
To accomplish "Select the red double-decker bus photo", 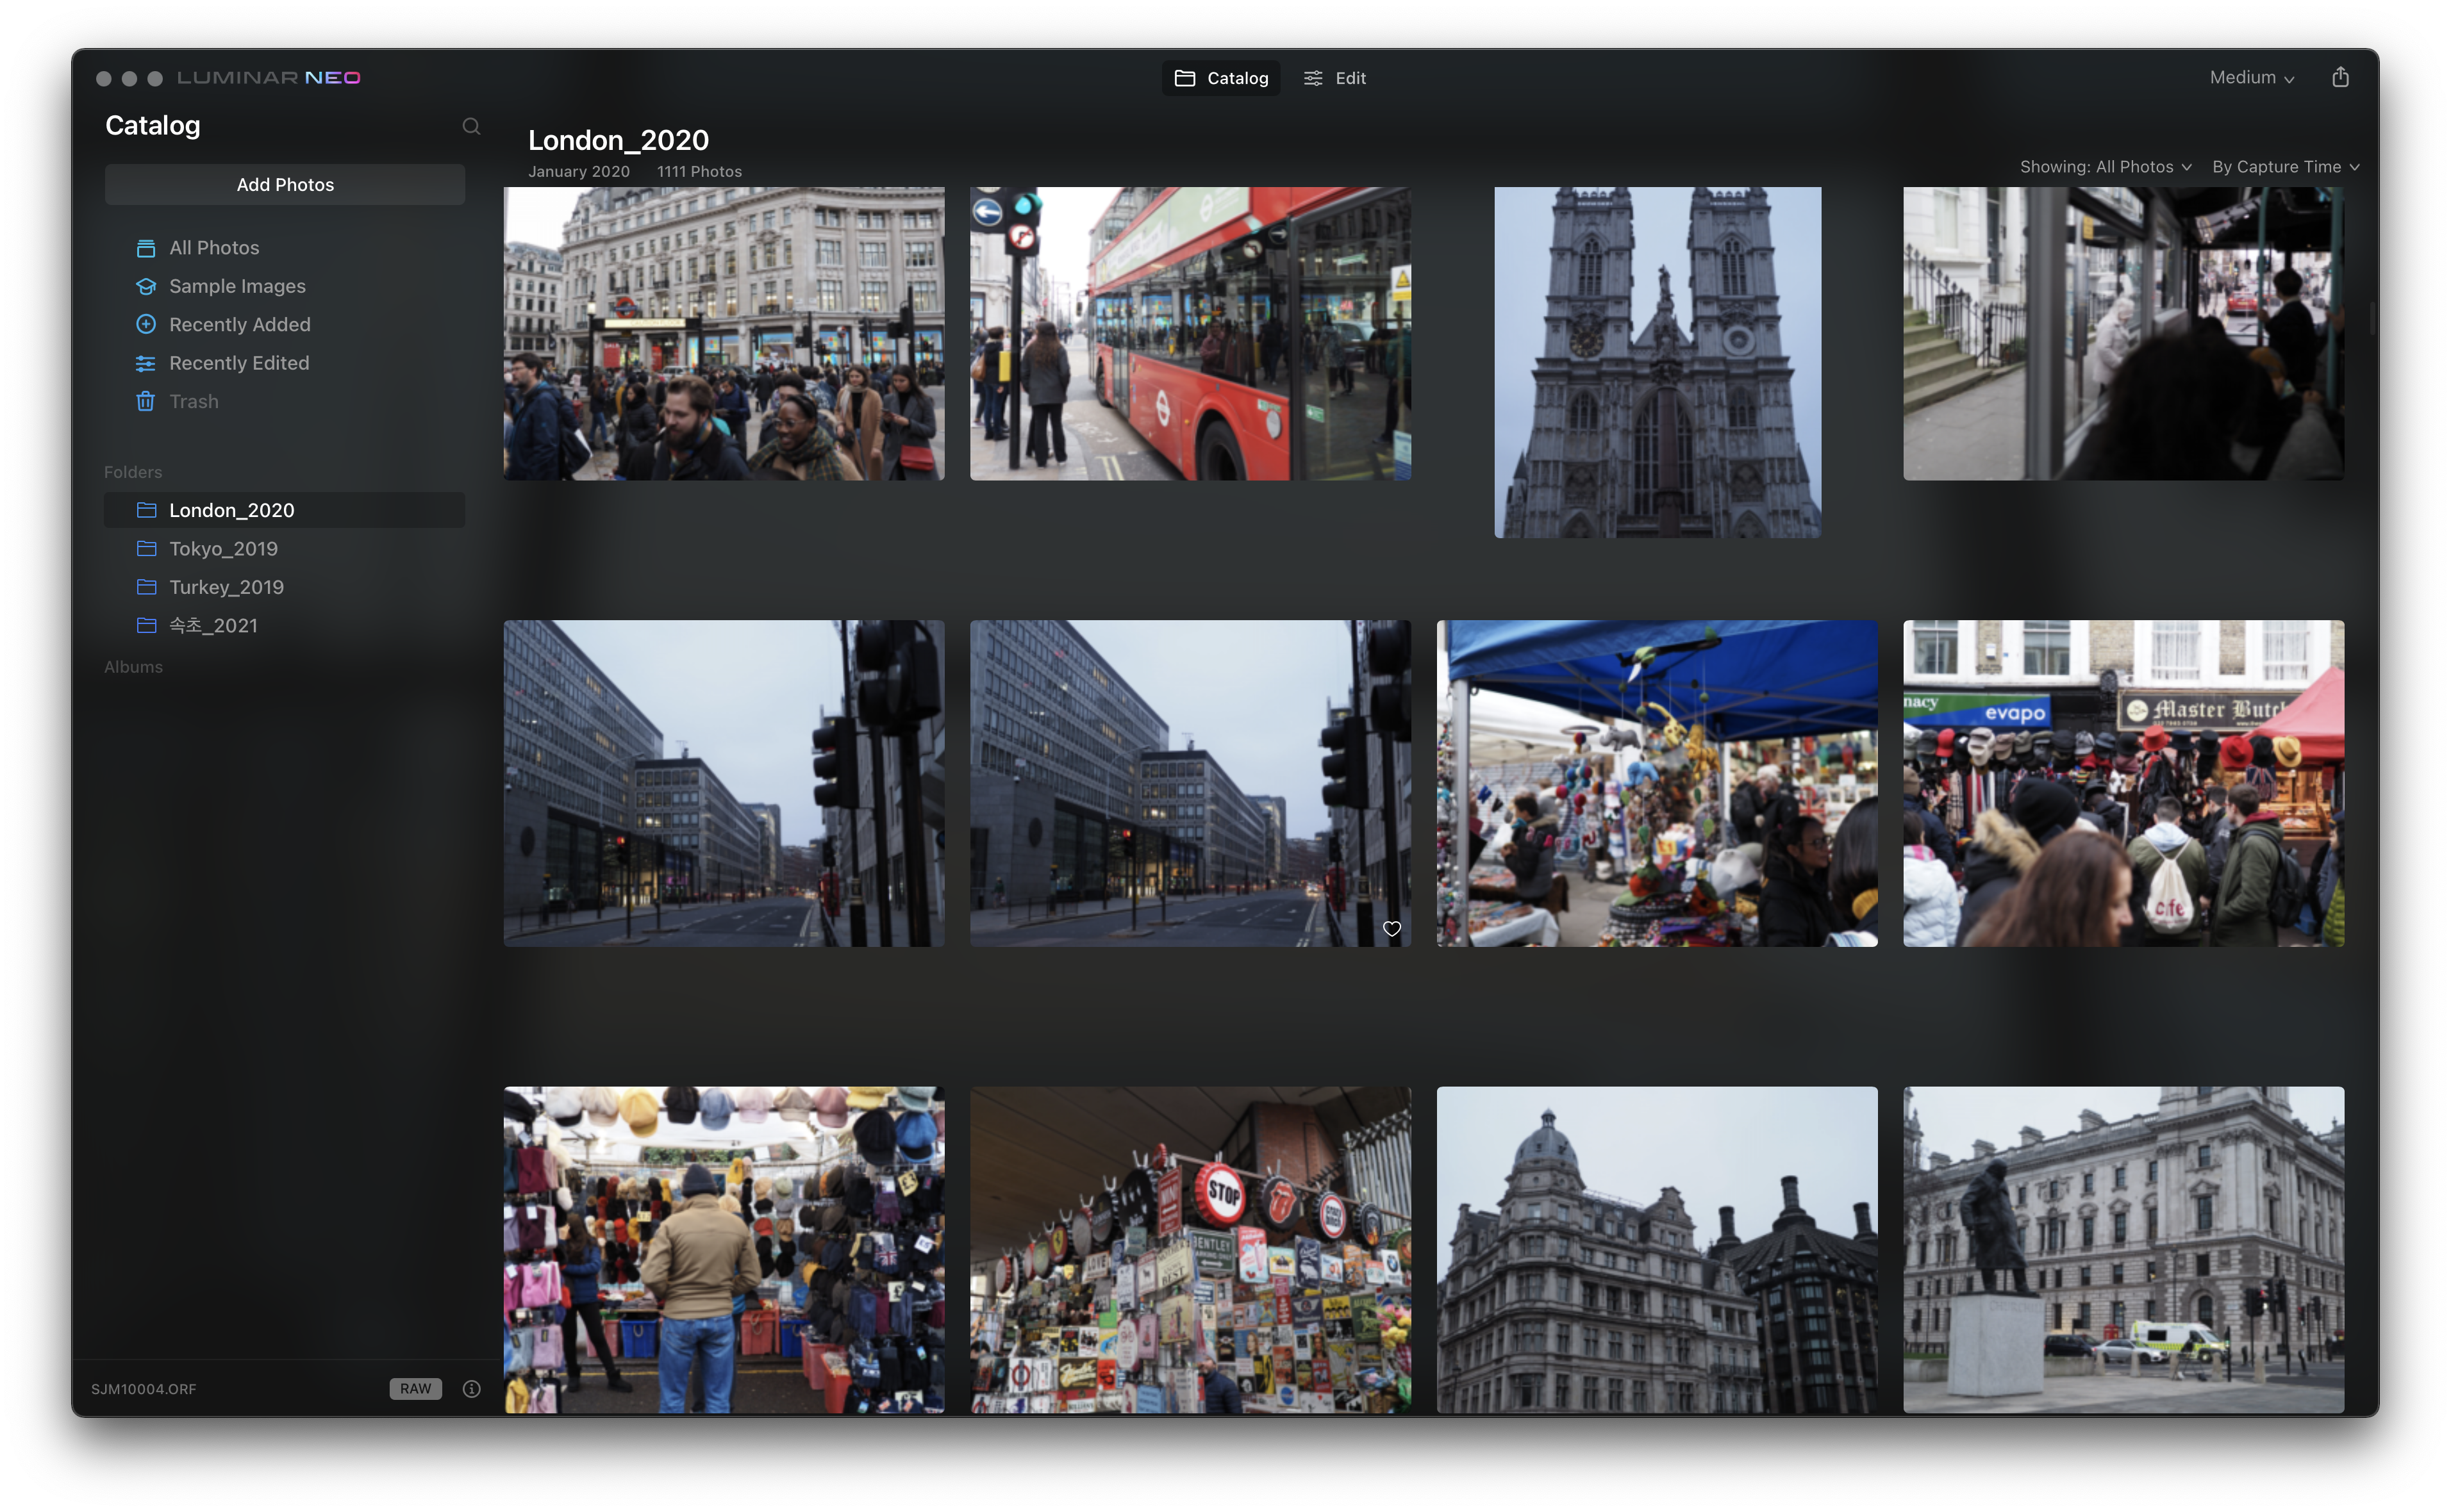I will [1190, 333].
